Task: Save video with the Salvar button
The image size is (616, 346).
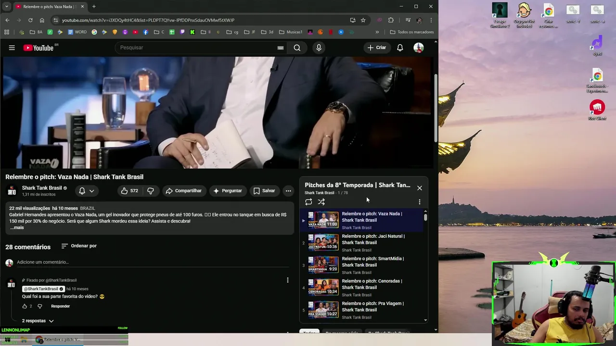Action: [x=264, y=191]
